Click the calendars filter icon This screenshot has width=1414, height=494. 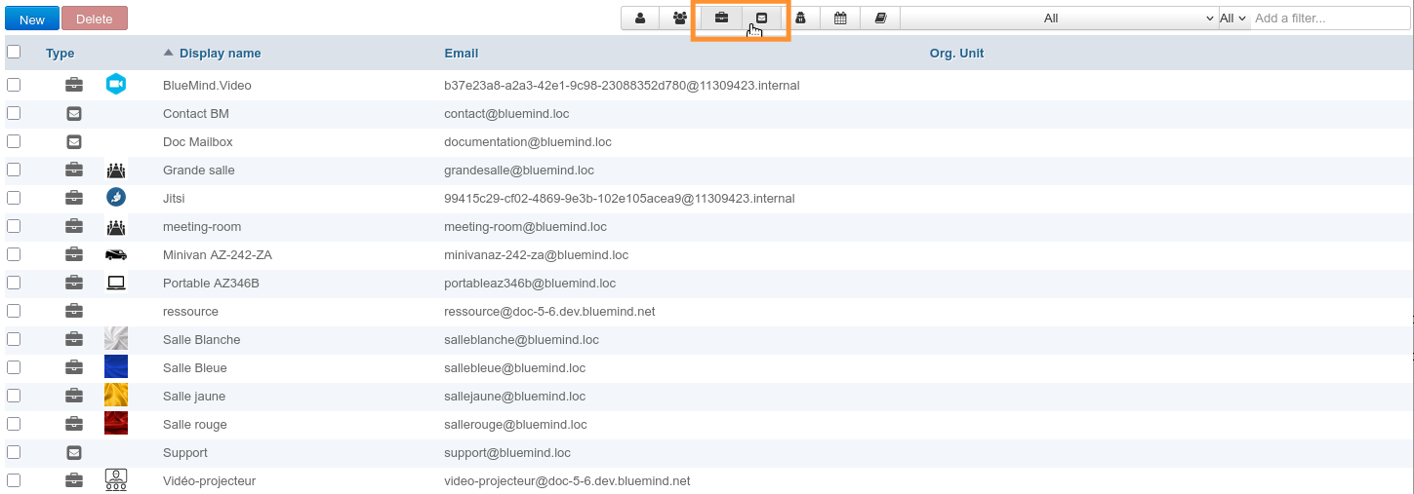[839, 18]
